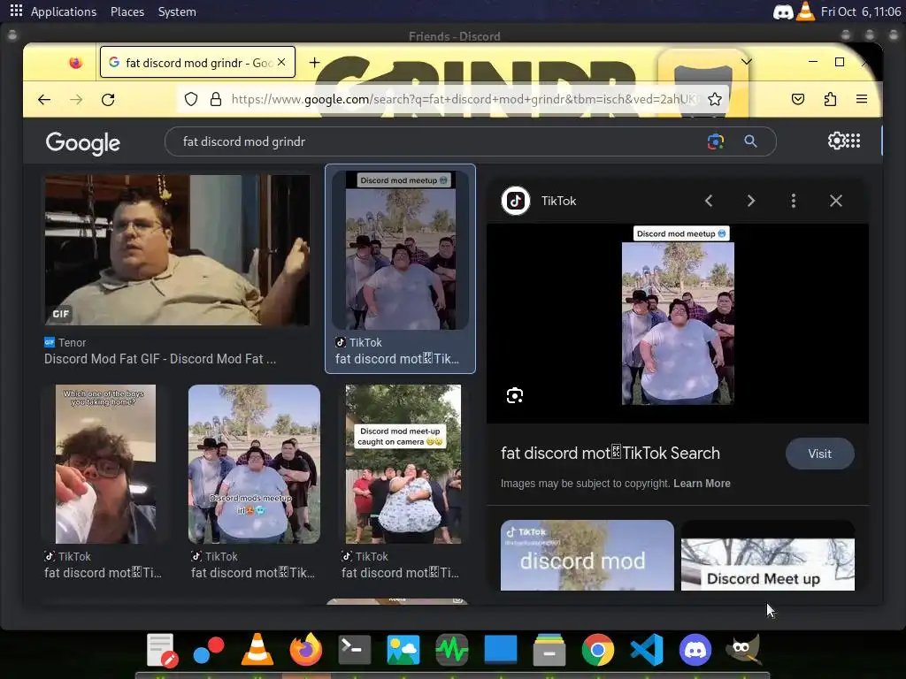Click the Fri Oct 6 clock
906x679 pixels.
point(860,11)
